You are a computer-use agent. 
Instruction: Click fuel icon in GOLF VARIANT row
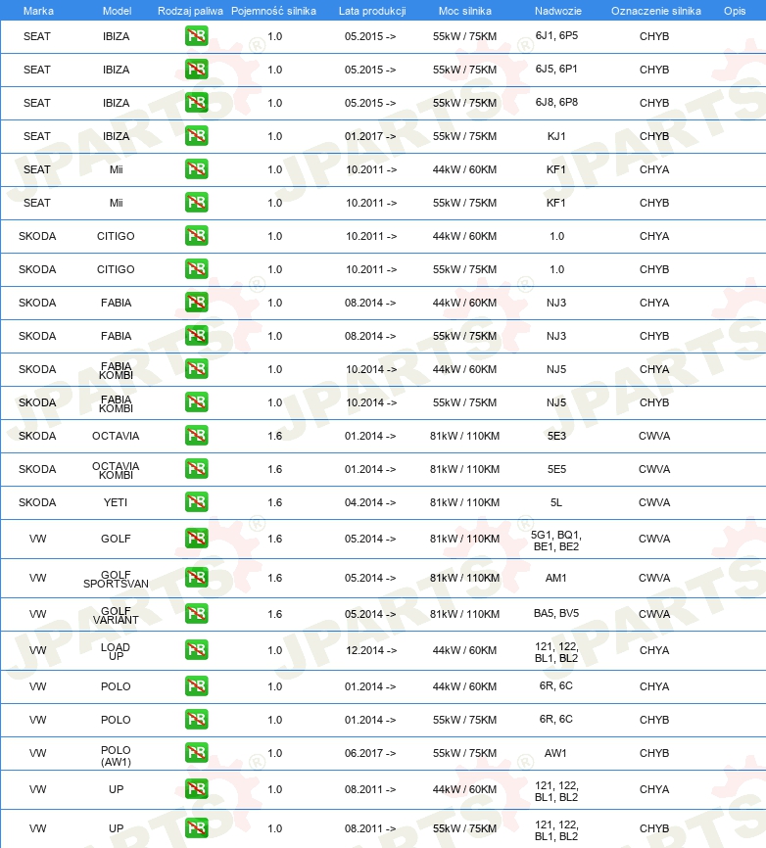click(x=196, y=613)
